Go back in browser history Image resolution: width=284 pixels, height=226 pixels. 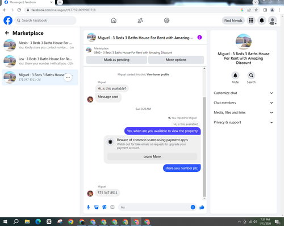5,10
